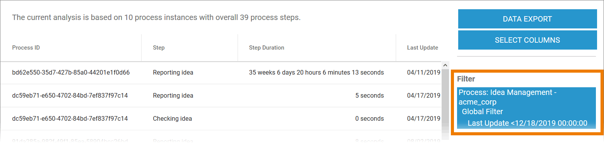Select the Checking idea step row
Screen dimensions: 604x143
[x=220, y=118]
